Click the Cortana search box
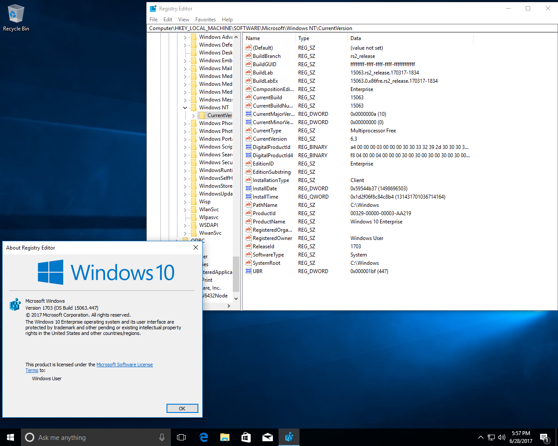 pos(96,437)
